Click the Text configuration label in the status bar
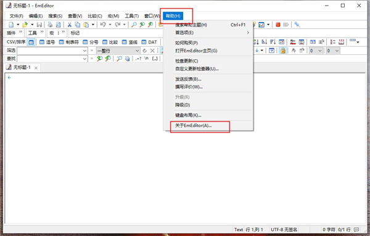This screenshot has height=236, width=370. click(x=238, y=229)
